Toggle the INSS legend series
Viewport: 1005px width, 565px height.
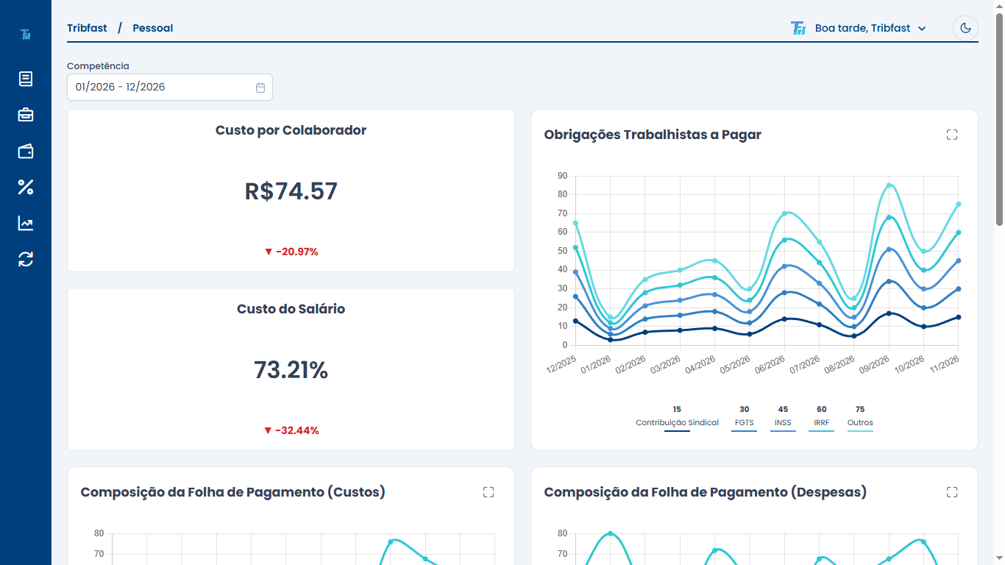coord(783,420)
